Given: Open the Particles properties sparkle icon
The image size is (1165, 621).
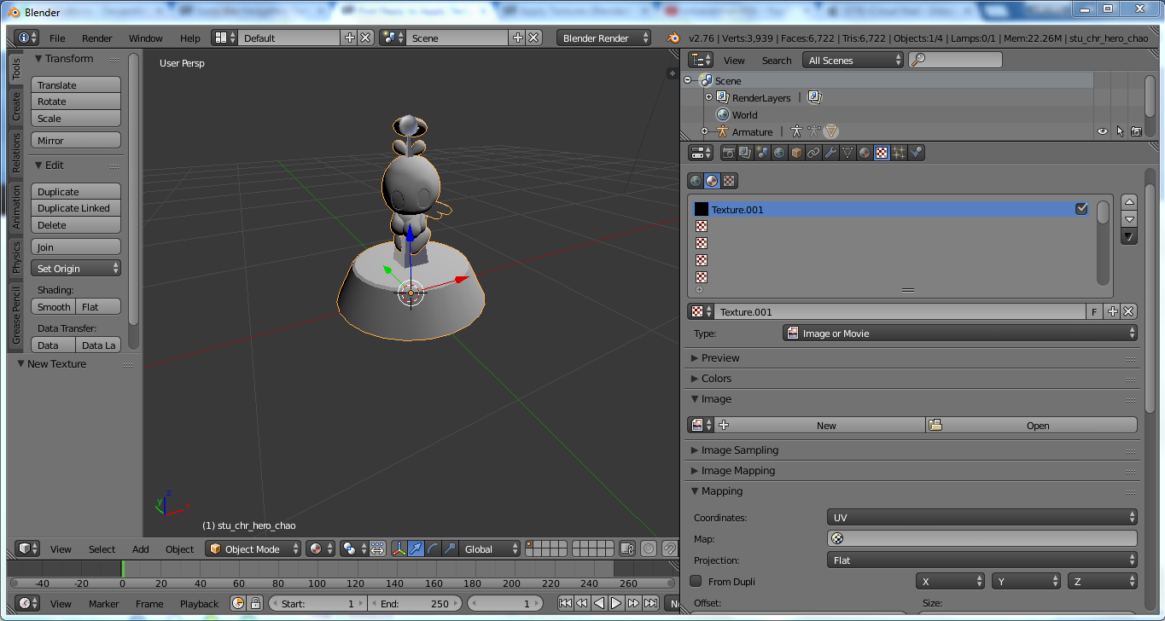Looking at the screenshot, I should (x=899, y=153).
